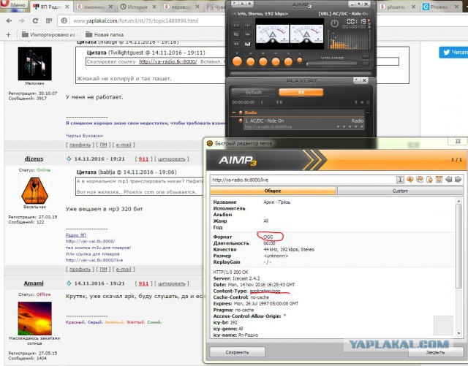Viewport: 468px width, 366px height.
Task: Click the copy-tags icon in tag editor
Action: tap(420, 179)
